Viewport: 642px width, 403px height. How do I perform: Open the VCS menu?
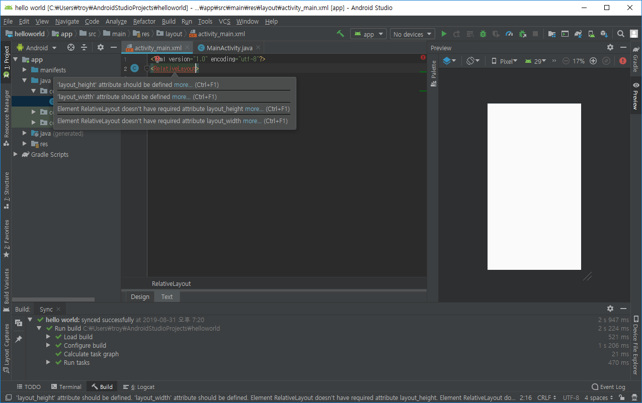(x=224, y=21)
